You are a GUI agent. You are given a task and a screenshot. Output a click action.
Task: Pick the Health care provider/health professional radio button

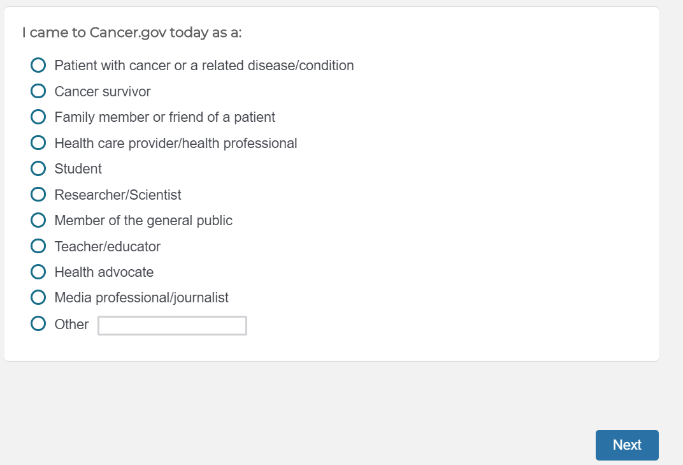point(38,143)
